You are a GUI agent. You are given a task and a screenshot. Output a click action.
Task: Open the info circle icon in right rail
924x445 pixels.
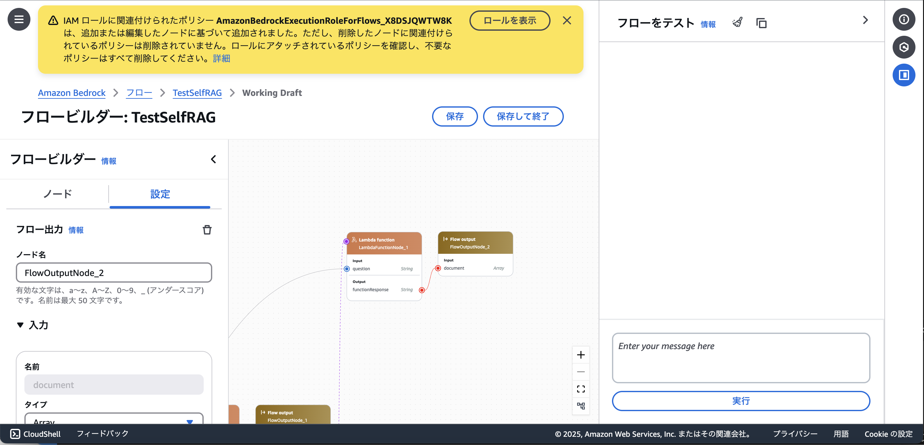pos(903,19)
